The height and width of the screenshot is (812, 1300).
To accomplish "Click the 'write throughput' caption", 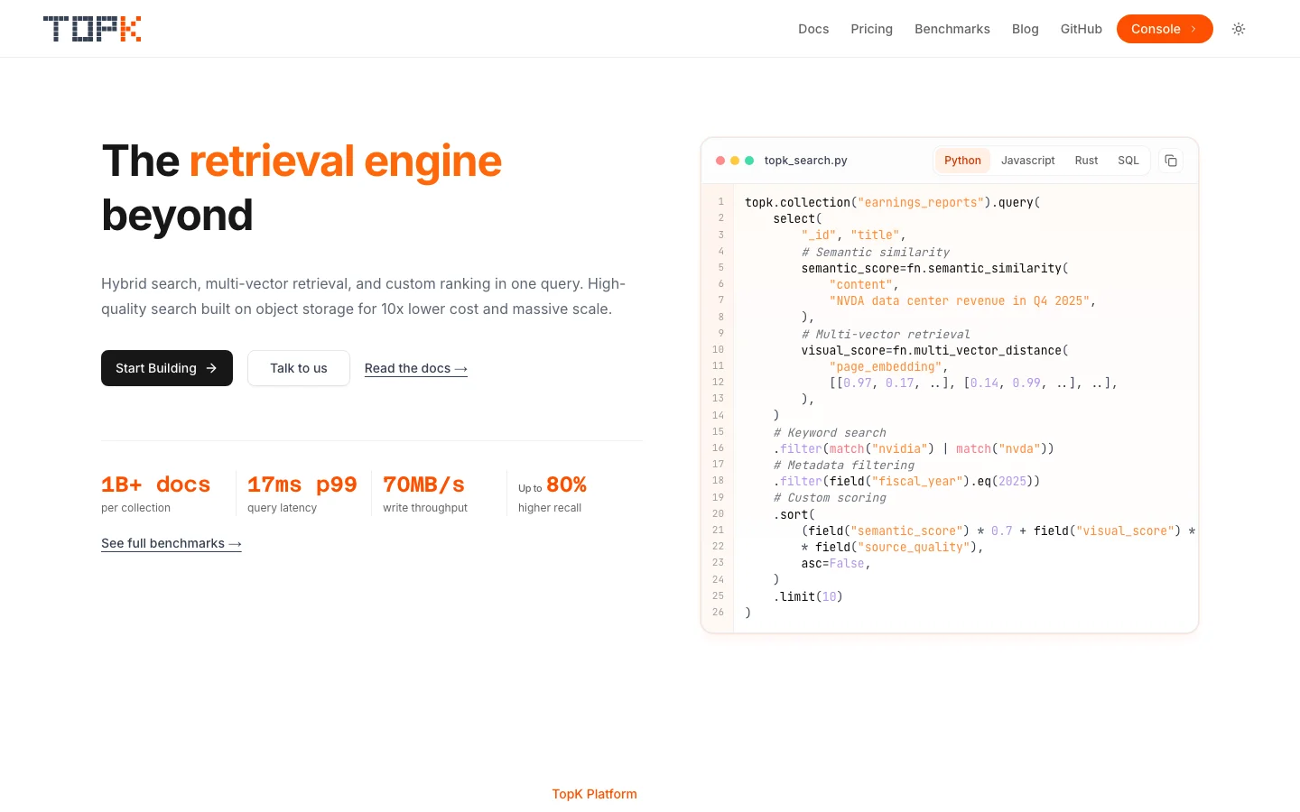I will tap(425, 508).
